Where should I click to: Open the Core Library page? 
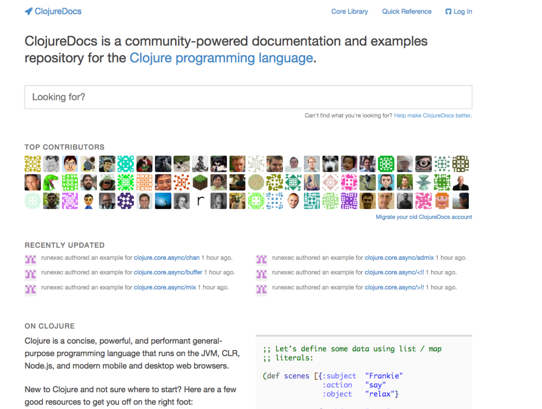pyautogui.click(x=350, y=11)
